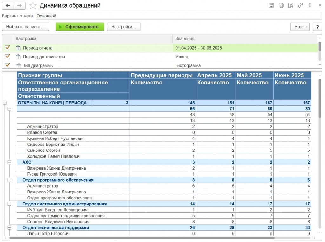The height and width of the screenshot is (242, 325).
Task: Click the Сформировать button to generate report
Action: point(80,27)
